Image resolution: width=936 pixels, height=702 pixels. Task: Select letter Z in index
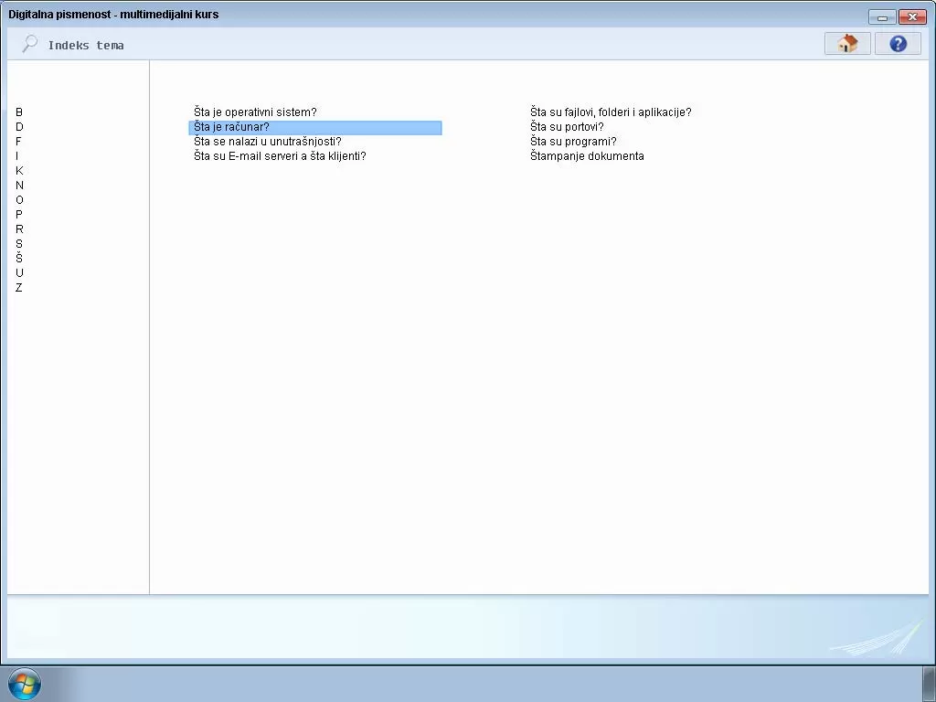click(x=19, y=288)
